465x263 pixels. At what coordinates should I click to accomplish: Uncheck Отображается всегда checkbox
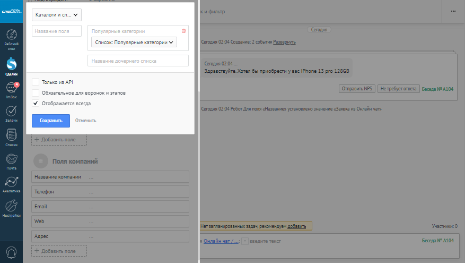pyautogui.click(x=36, y=103)
